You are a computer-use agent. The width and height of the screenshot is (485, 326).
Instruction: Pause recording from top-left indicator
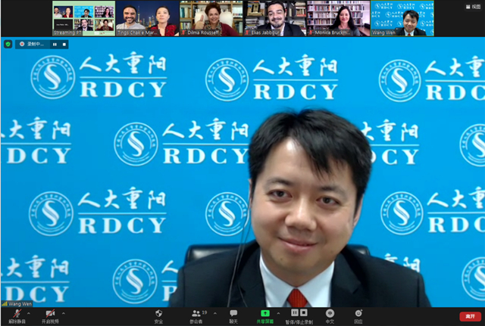(x=55, y=45)
